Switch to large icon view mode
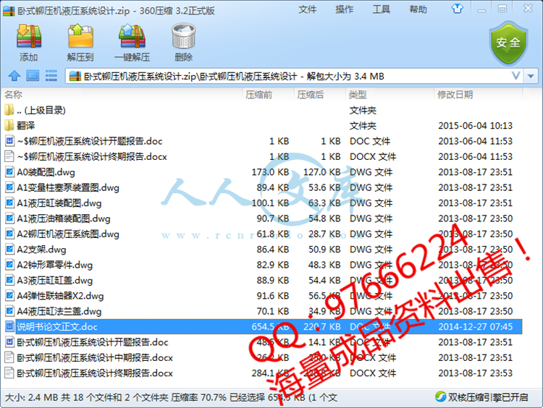Screen dimensions: 543x408 point(33,75)
